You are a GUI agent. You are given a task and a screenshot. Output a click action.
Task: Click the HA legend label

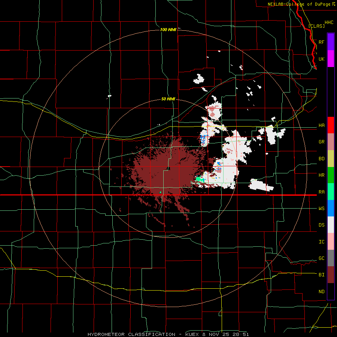point(321,125)
